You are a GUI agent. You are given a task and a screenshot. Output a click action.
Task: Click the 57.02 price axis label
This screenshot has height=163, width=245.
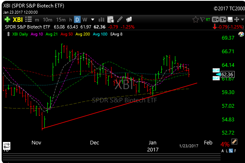pos(228,106)
